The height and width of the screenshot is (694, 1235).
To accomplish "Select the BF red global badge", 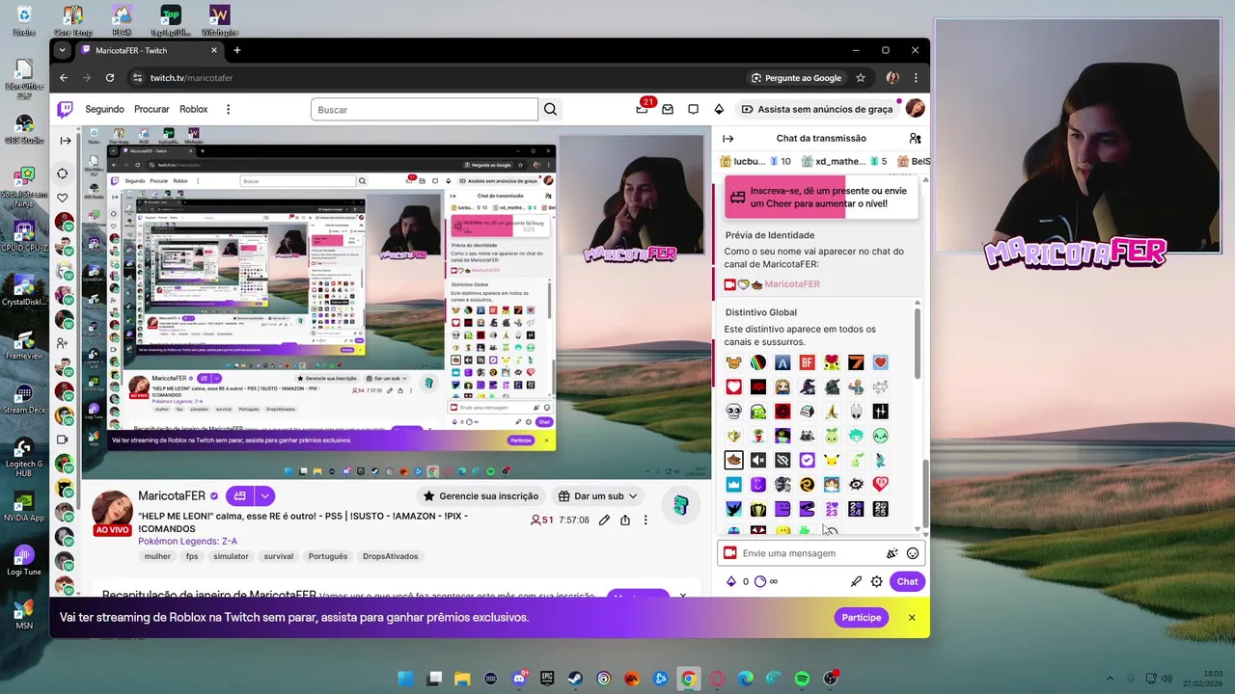I will click(x=807, y=362).
